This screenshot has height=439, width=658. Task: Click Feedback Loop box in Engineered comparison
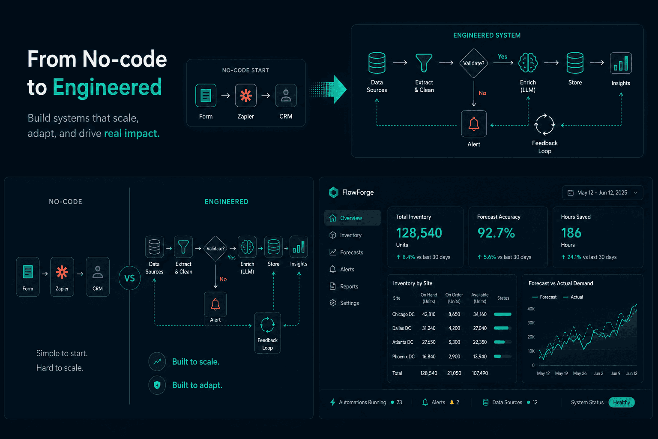(x=268, y=333)
